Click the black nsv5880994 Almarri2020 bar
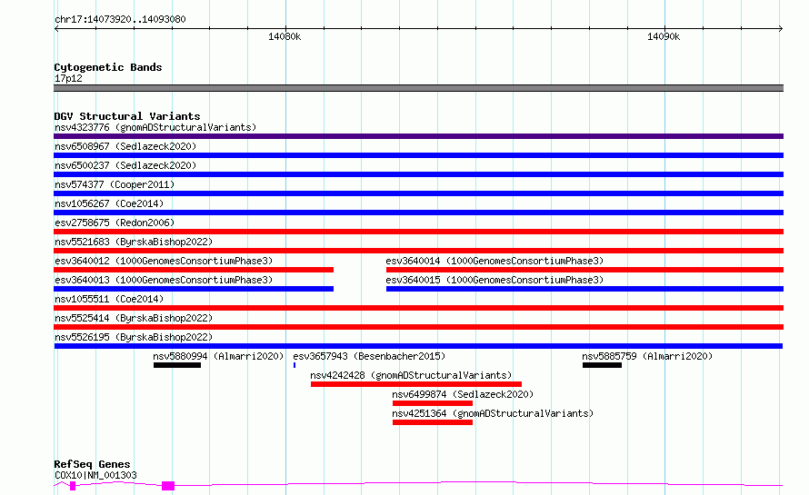809x495 pixels. [x=177, y=365]
